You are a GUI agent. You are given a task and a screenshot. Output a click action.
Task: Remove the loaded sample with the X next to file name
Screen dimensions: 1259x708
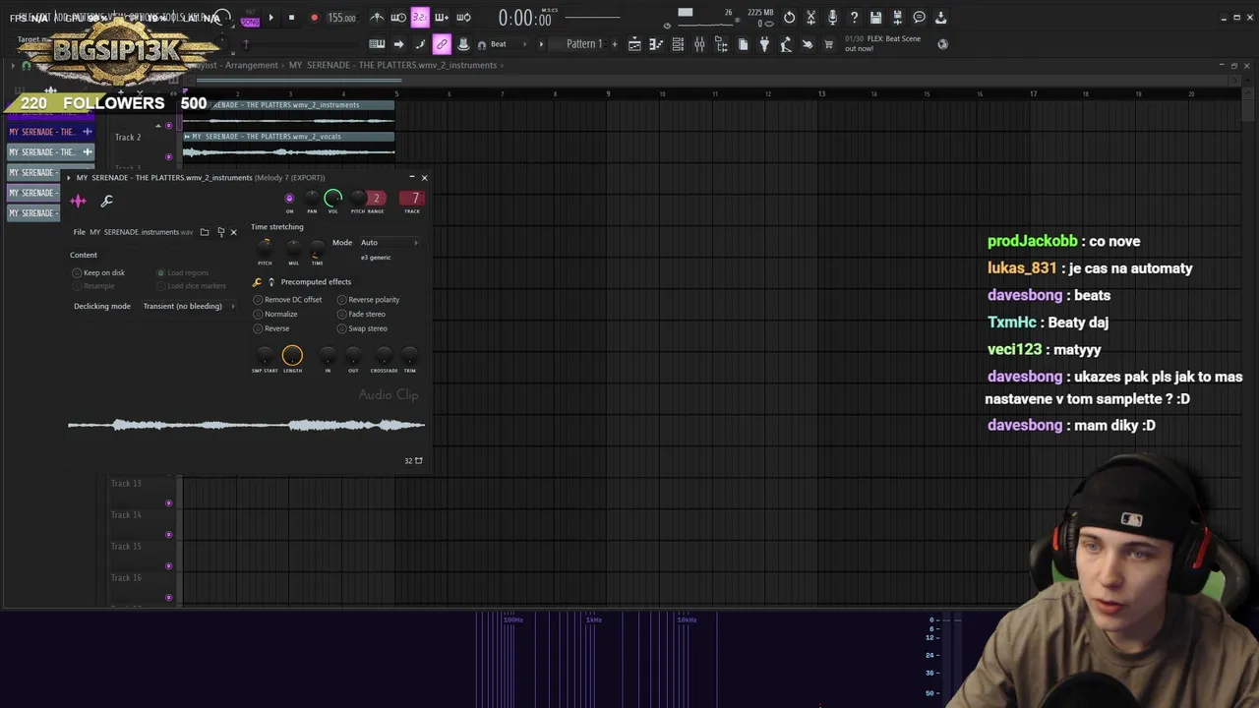(233, 232)
